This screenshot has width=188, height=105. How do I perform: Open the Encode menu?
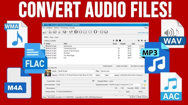(x=72, y=28)
